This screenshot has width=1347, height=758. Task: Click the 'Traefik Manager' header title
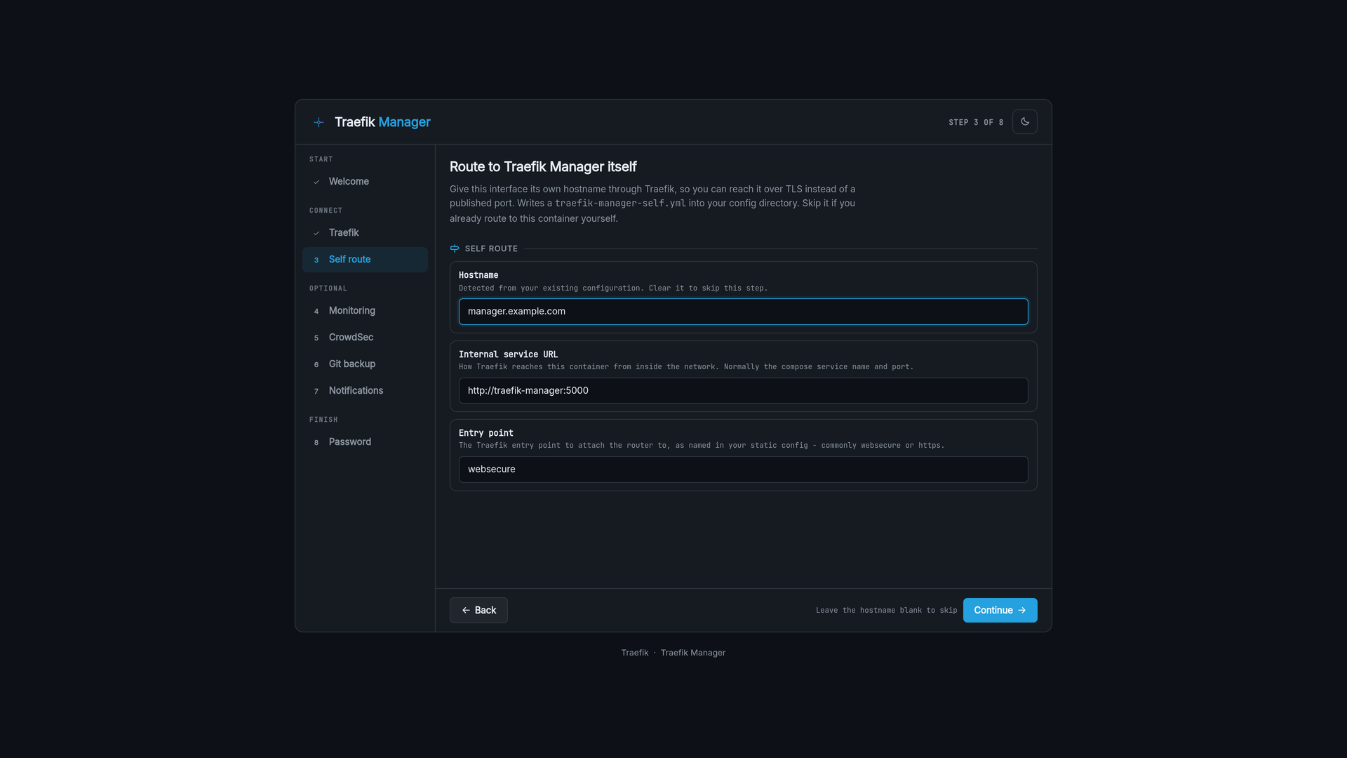pyautogui.click(x=382, y=122)
